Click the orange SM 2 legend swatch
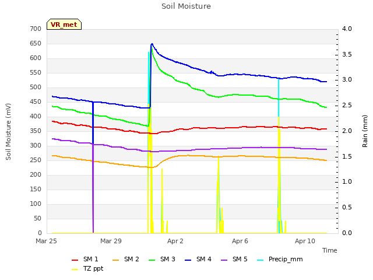This screenshot has height=280, width=373. click(x=115, y=260)
